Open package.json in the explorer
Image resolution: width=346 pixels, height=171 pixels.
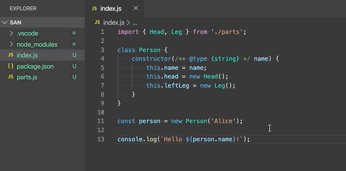tap(42, 66)
